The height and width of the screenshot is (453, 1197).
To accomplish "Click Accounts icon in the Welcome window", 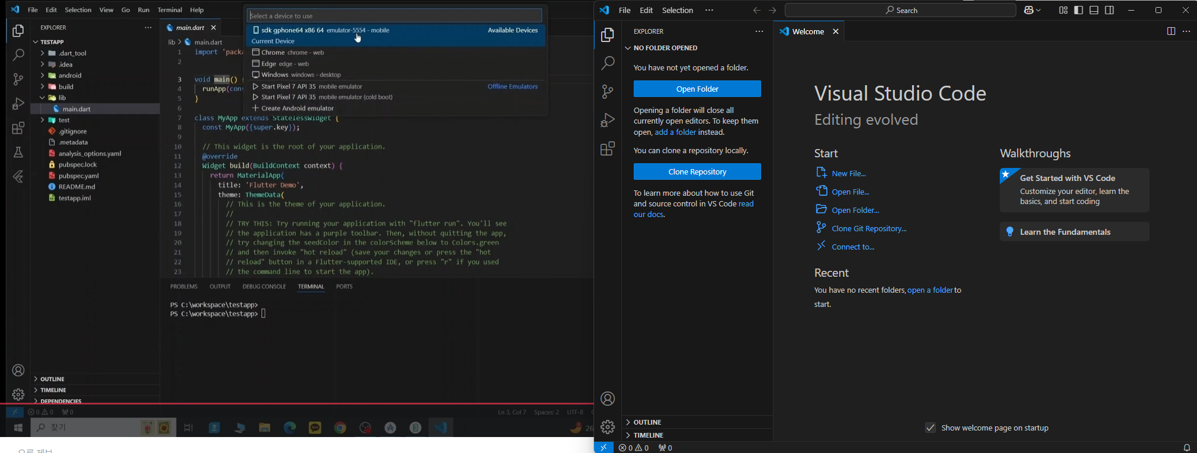I will (608, 399).
